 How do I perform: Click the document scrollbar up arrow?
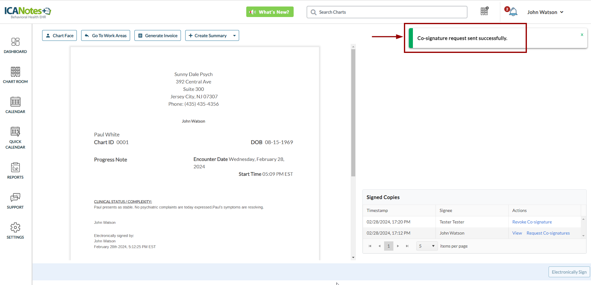353,47
